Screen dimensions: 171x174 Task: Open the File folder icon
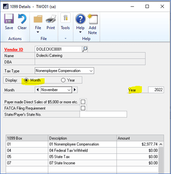tap(38, 19)
